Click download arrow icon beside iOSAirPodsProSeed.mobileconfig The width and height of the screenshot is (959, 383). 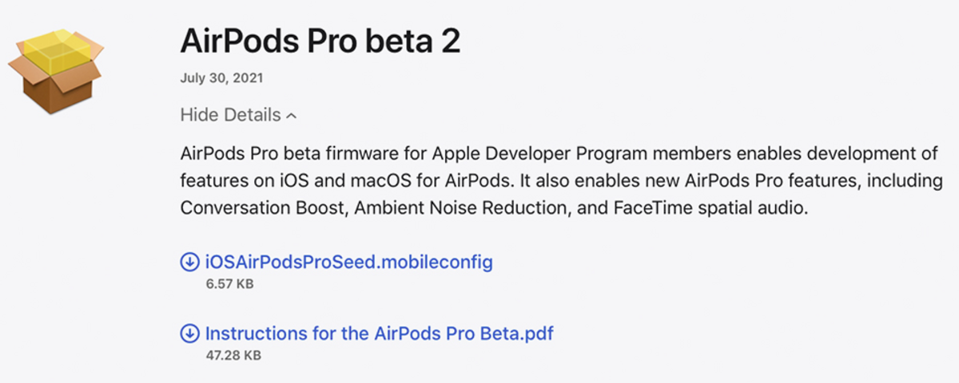(189, 262)
